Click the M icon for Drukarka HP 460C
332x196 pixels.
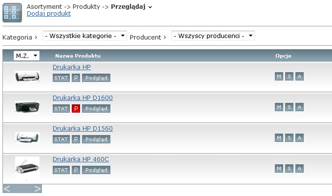click(x=279, y=169)
